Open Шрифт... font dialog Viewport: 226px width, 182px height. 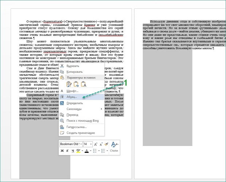tap(82, 91)
